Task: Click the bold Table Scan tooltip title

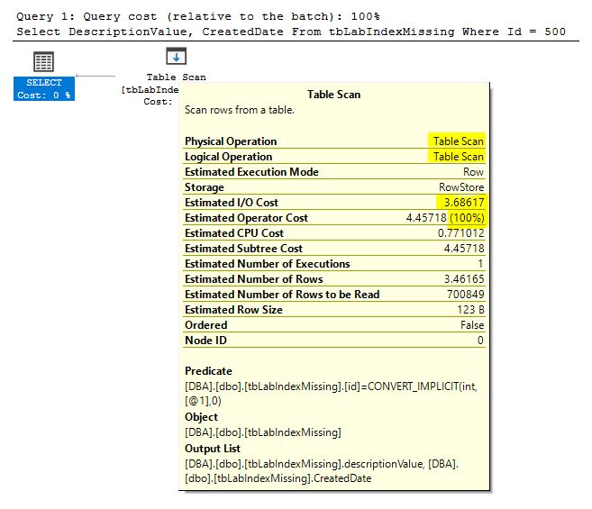Action: 333,95
